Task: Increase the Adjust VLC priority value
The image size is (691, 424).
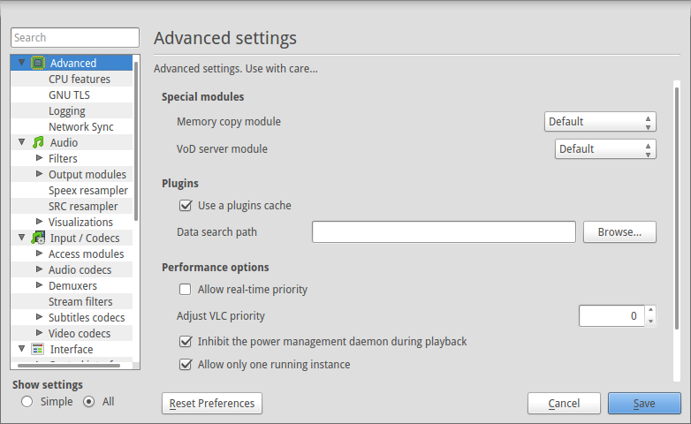Action: coord(650,310)
